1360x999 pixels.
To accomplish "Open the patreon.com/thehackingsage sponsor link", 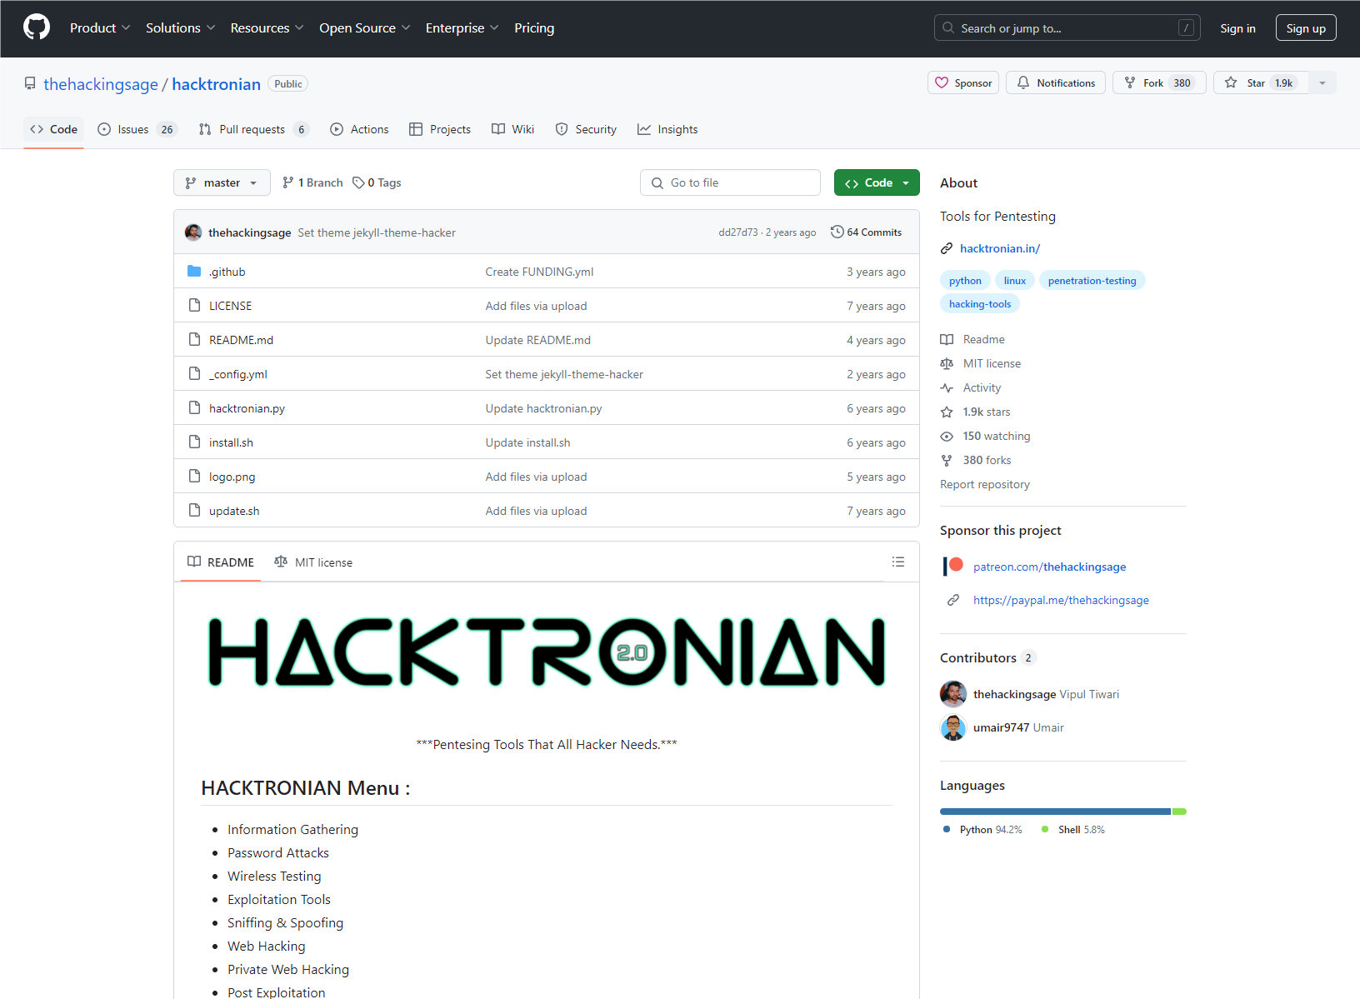I will pos(1049,567).
